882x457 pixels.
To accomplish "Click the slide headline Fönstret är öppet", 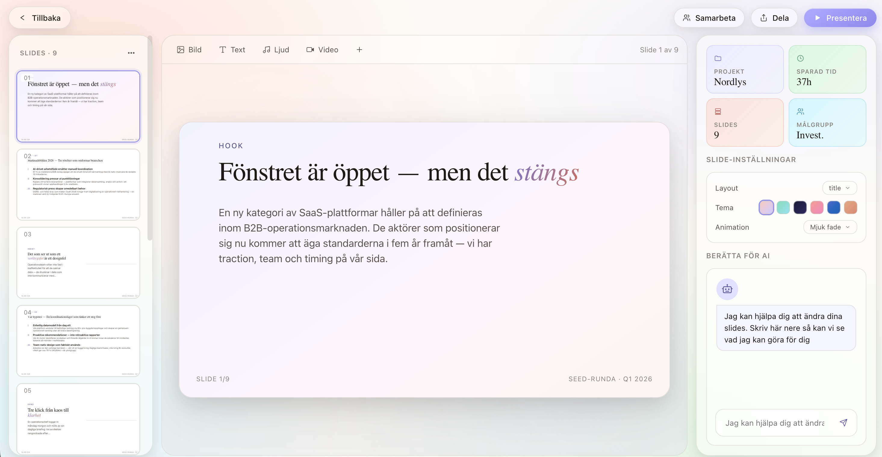I will (x=399, y=172).
